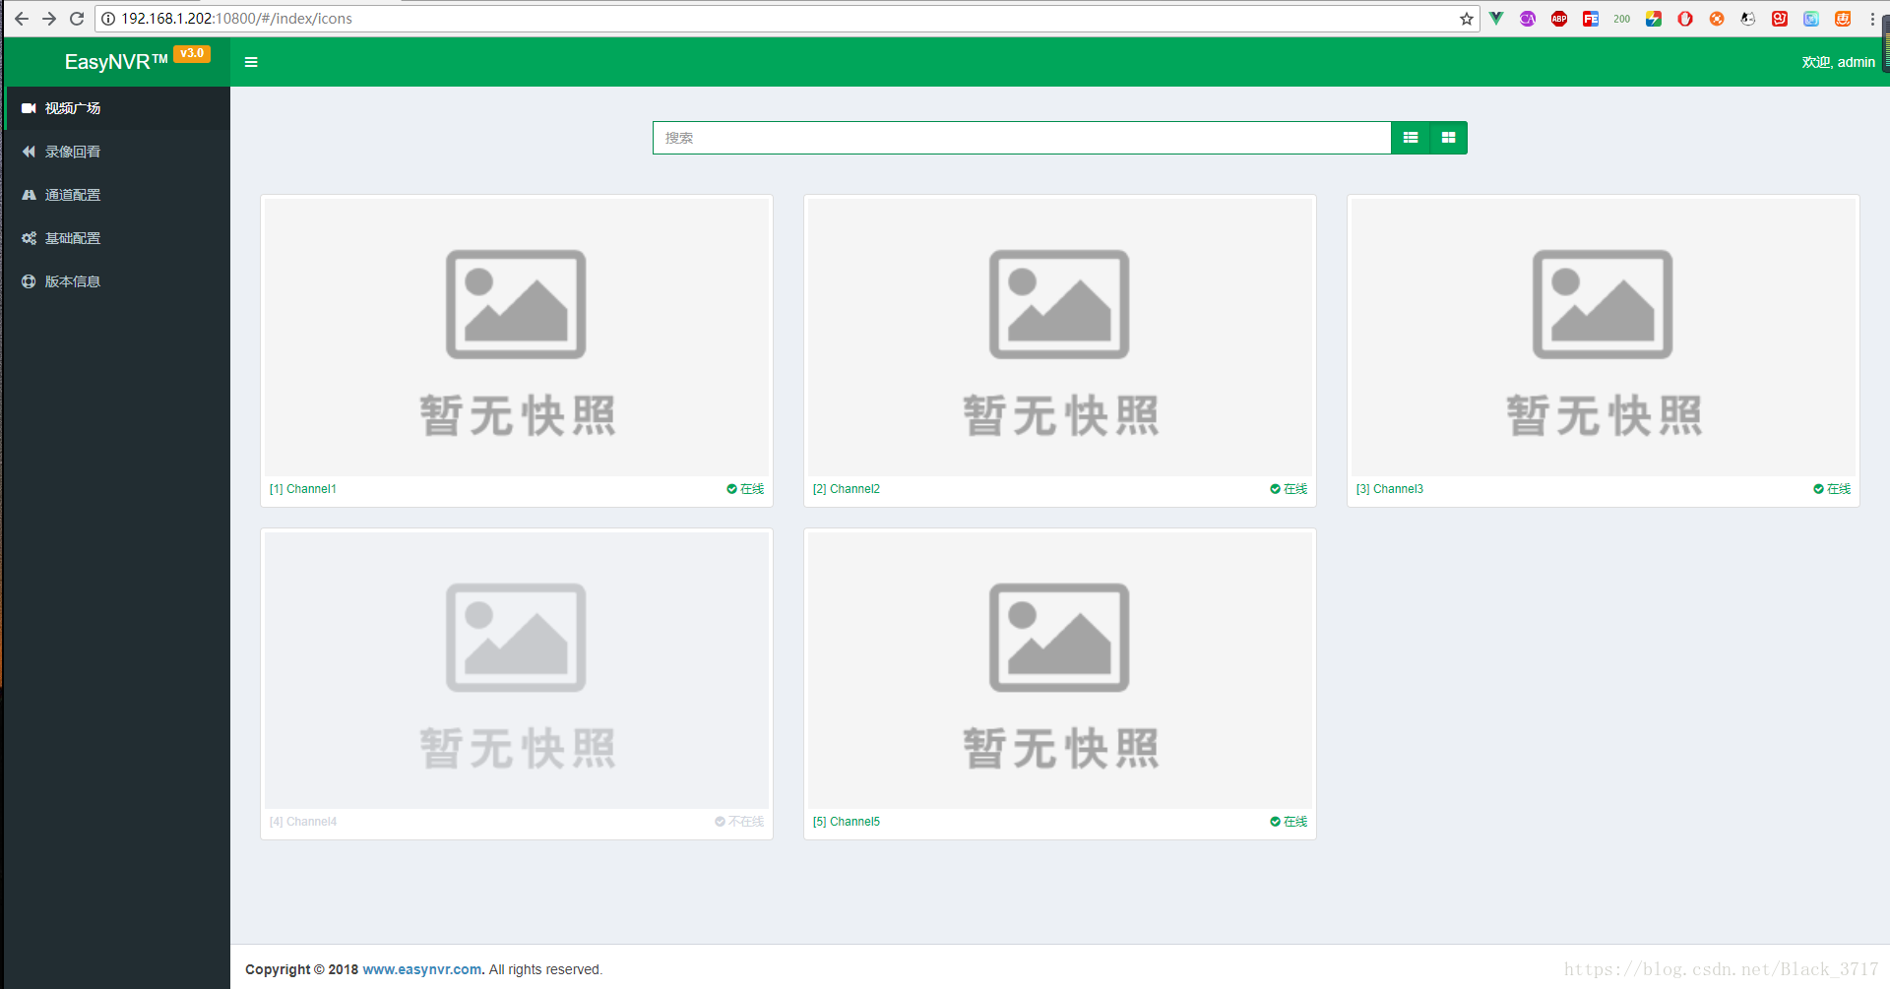Open Channel5 snapshot thumbnail
The width and height of the screenshot is (1890, 989).
point(1060,670)
